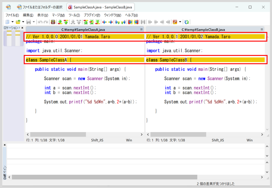Click the Open folder toolbar icon
This screenshot has width=272, height=188.
[18, 22]
